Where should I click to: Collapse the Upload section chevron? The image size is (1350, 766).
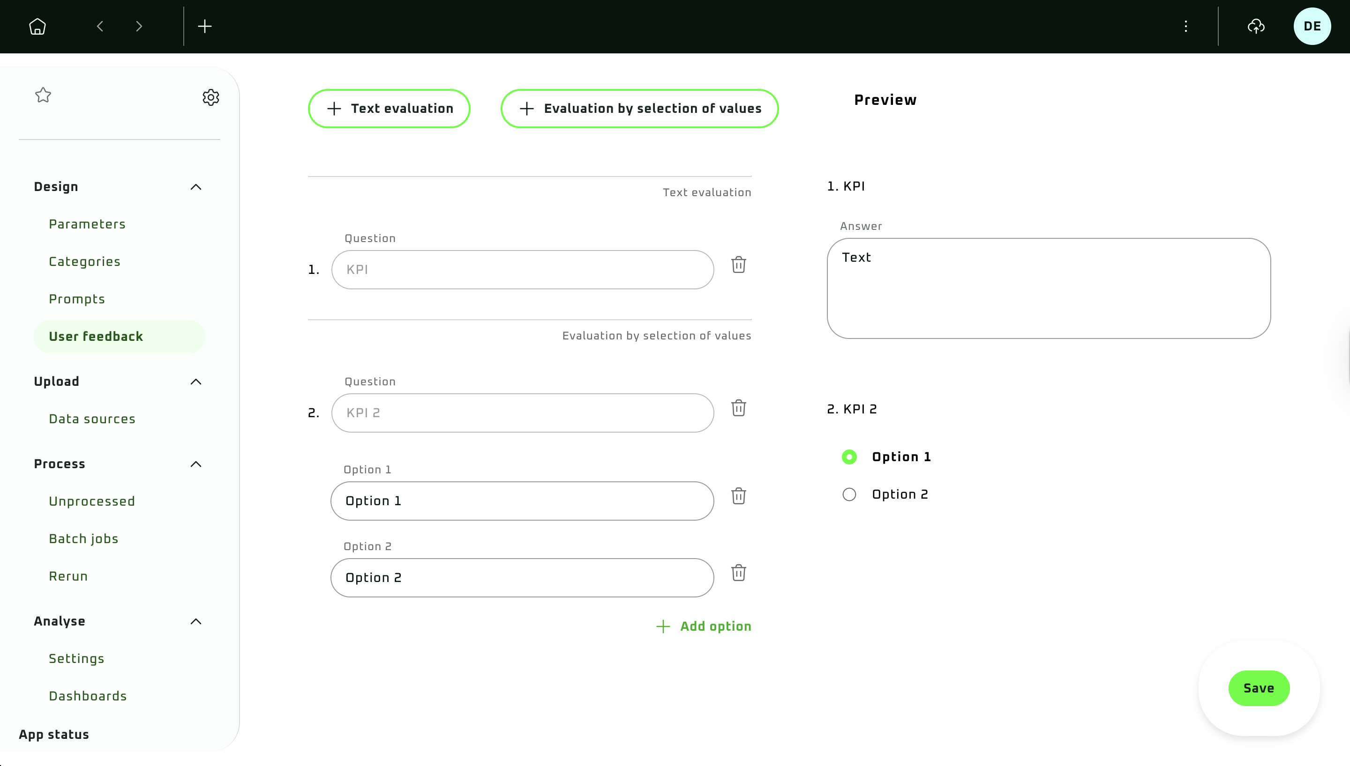[x=196, y=382]
